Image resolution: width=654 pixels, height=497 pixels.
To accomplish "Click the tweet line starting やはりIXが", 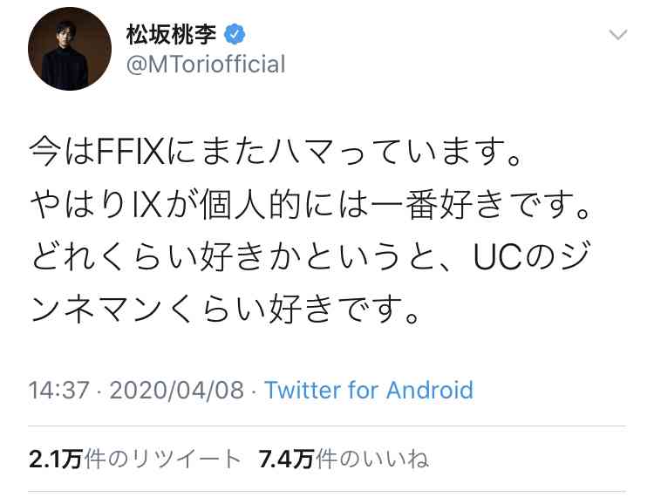I will (310, 205).
